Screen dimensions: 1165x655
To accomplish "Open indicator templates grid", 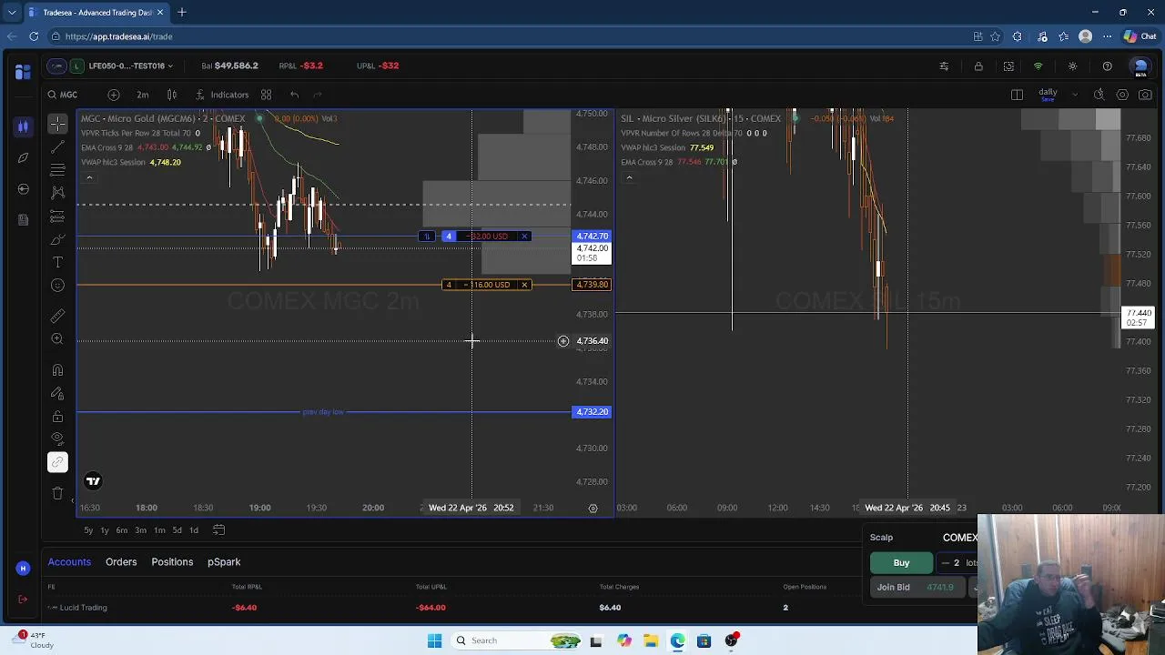I will point(267,95).
